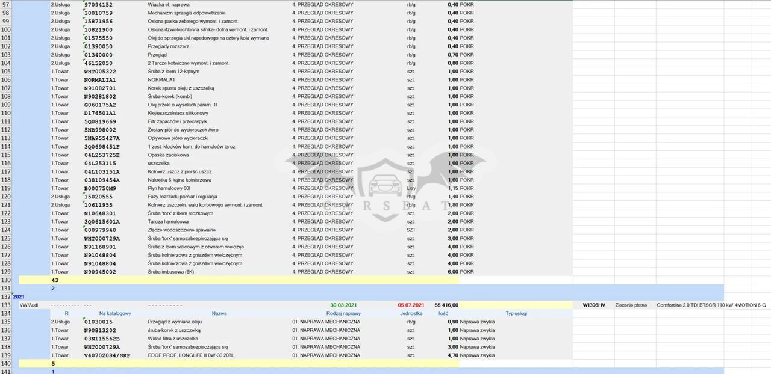Click part number V40702084/SKF
This screenshot has width=771, height=374.
[108, 355]
